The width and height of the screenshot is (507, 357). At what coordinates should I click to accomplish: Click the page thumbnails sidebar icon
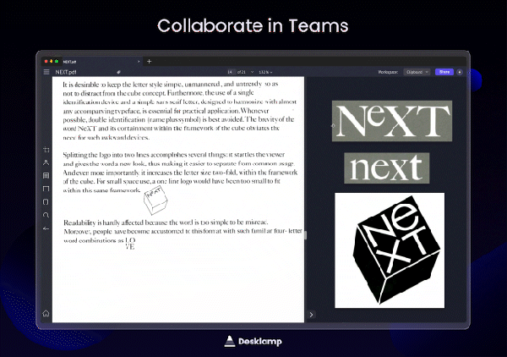pos(46,202)
